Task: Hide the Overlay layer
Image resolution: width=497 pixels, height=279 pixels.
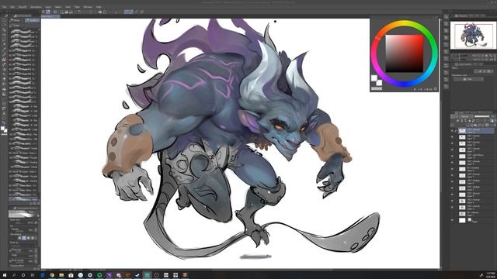Action: [x=452, y=169]
